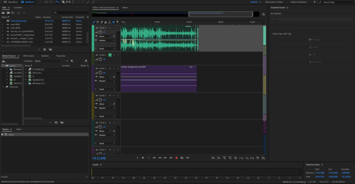
Task: Select the Razor tool in top toolbar
Action: (63, 2)
